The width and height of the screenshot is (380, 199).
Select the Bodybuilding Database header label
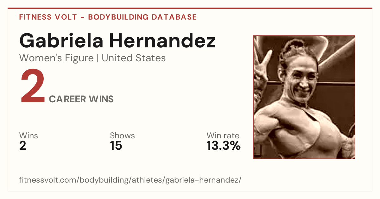coord(142,17)
